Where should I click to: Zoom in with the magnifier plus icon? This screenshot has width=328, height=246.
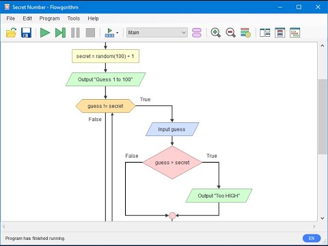click(215, 33)
